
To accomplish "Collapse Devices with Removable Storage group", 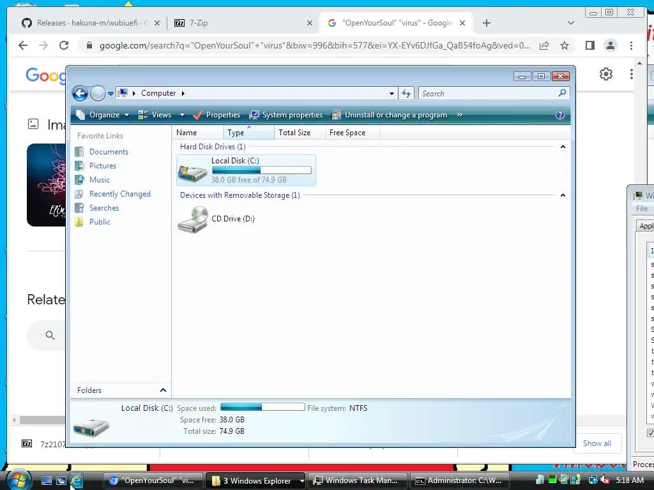I will pyautogui.click(x=563, y=195).
